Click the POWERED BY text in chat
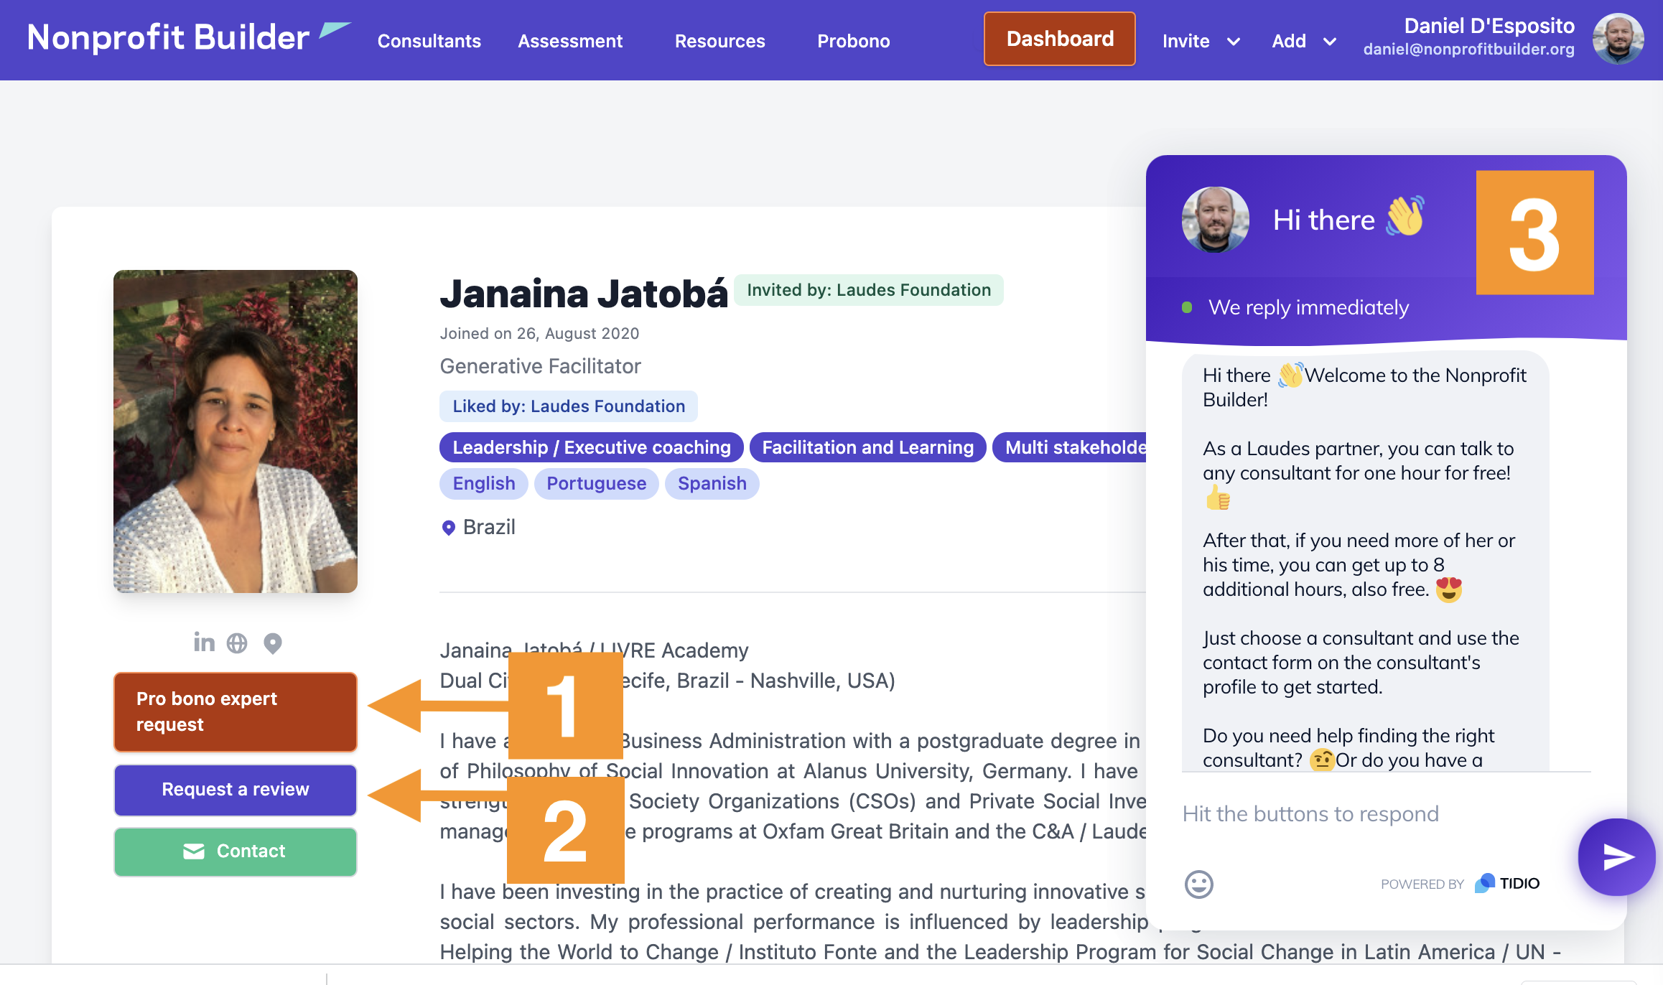The image size is (1663, 985). tap(1422, 884)
